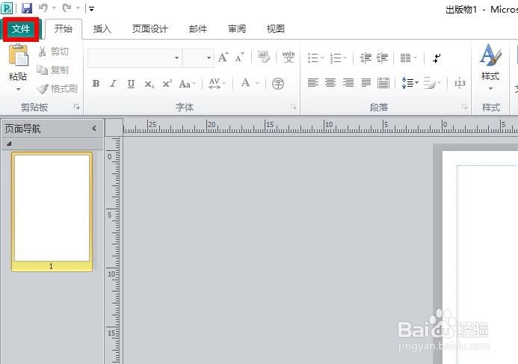Click the 复制 (Copy) button
The height and width of the screenshot is (364, 518).
click(x=53, y=70)
